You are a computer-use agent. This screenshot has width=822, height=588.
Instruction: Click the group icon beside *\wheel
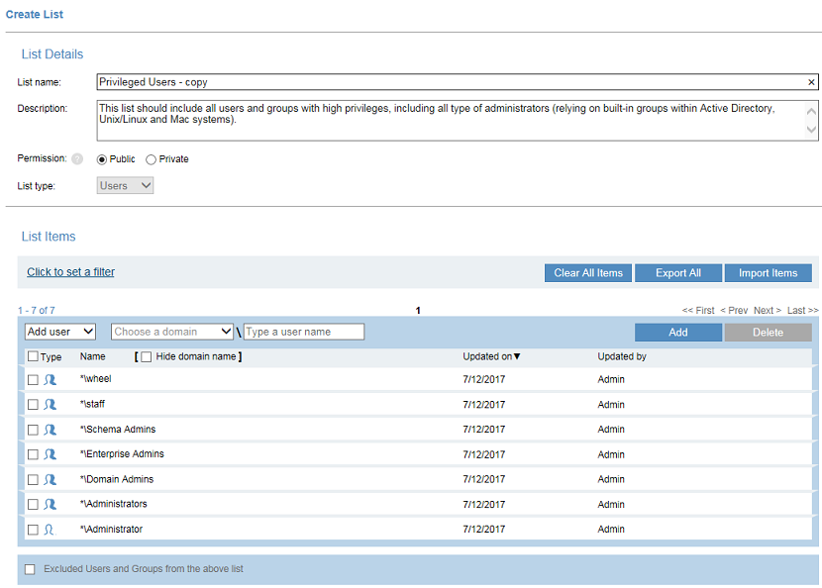tap(50, 380)
